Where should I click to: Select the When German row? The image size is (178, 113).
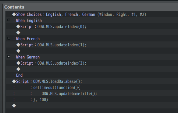92,57
